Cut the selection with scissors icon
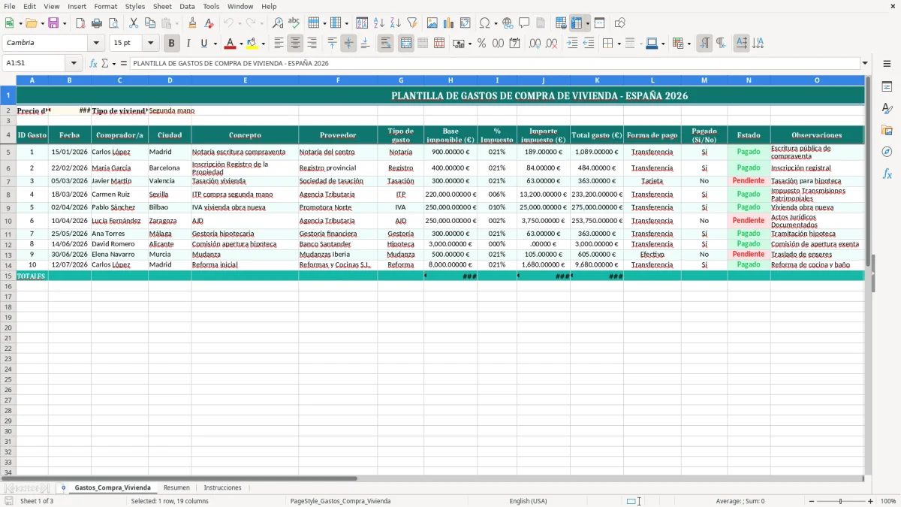 (134, 23)
